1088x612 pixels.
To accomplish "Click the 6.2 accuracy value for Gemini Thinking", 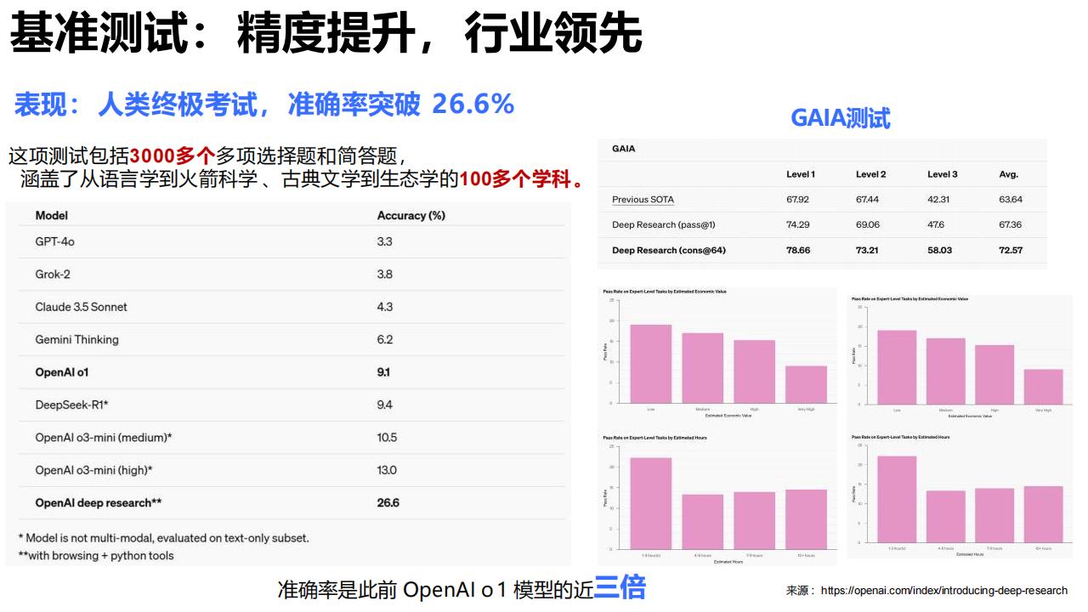I will coord(385,340).
